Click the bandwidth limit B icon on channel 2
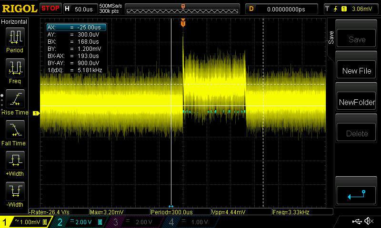Image resolution: width=381 pixels, height=228 pixels. click(100, 222)
